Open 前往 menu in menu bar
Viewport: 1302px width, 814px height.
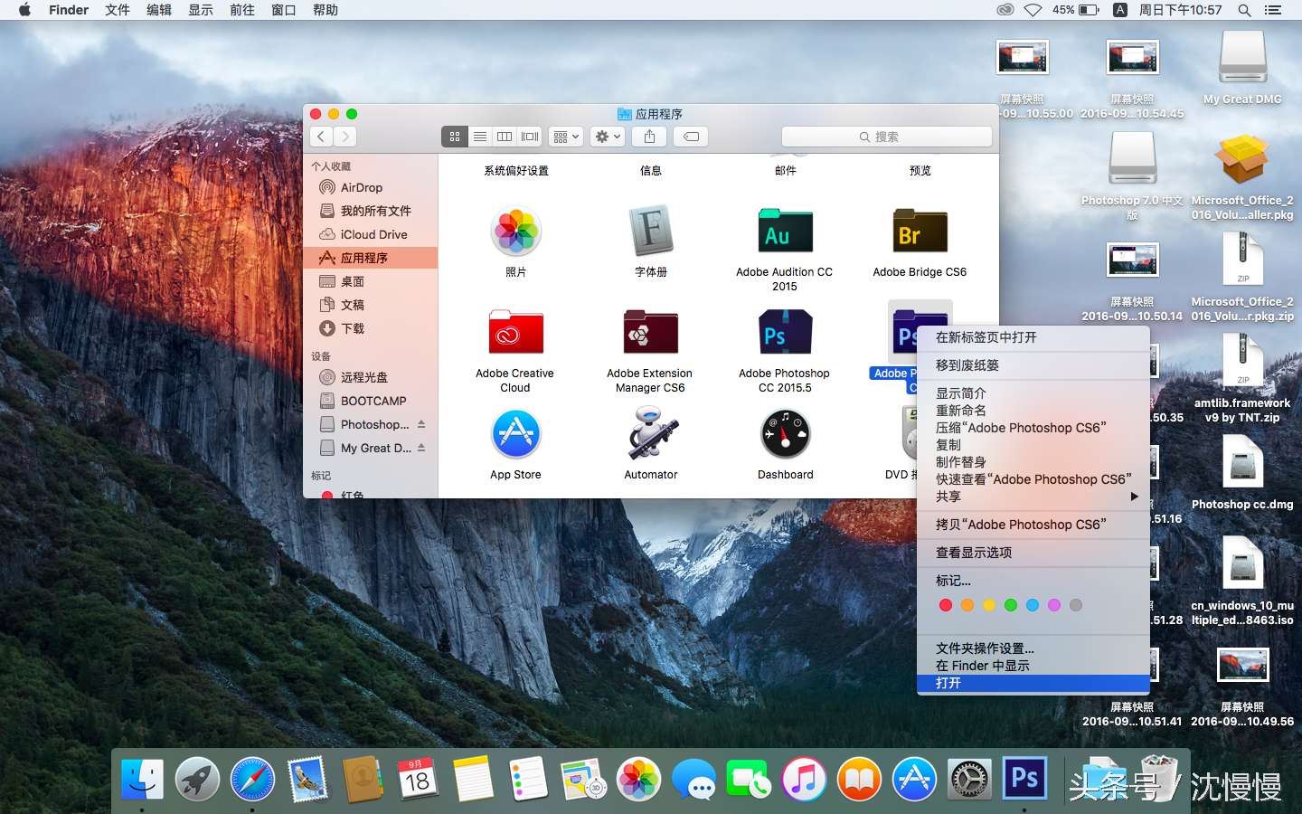tap(242, 10)
